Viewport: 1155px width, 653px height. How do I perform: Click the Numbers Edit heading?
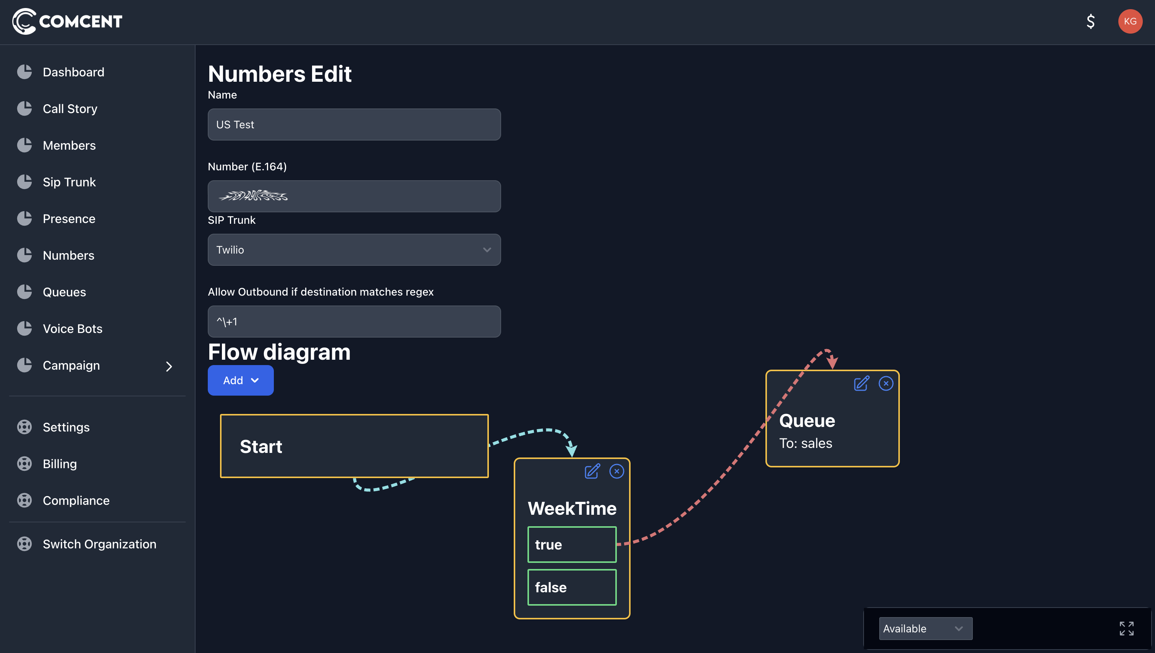[280, 74]
